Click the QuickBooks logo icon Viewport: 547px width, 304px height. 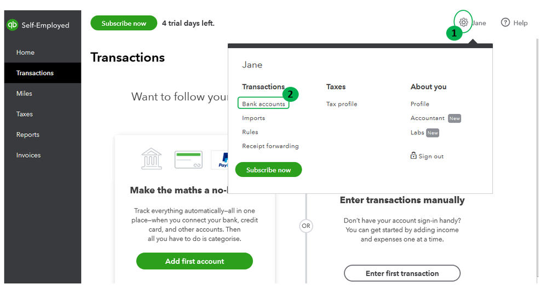coord(12,25)
